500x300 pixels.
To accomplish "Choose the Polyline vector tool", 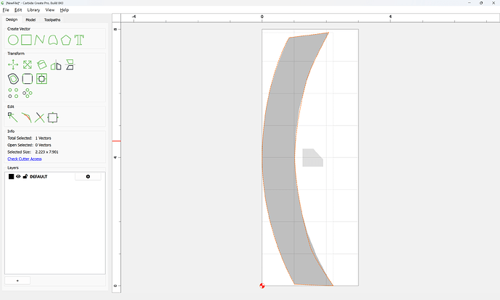I will [40, 40].
